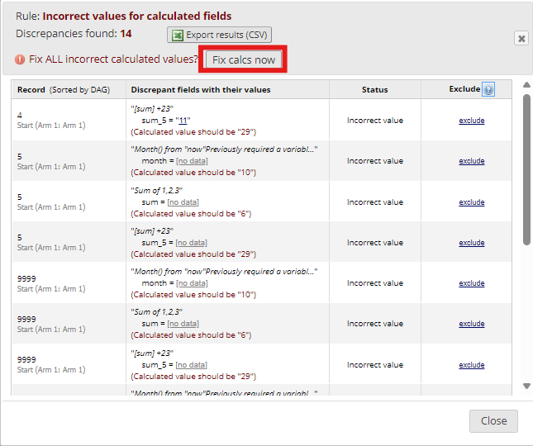
Task: Click the Status column header
Action: pos(374,90)
